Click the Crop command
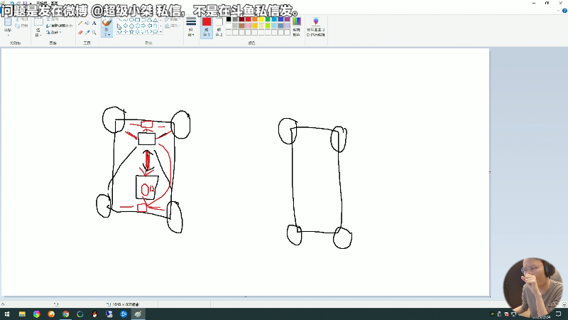Image resolution: width=568 pixels, height=320 pixels. [53, 19]
